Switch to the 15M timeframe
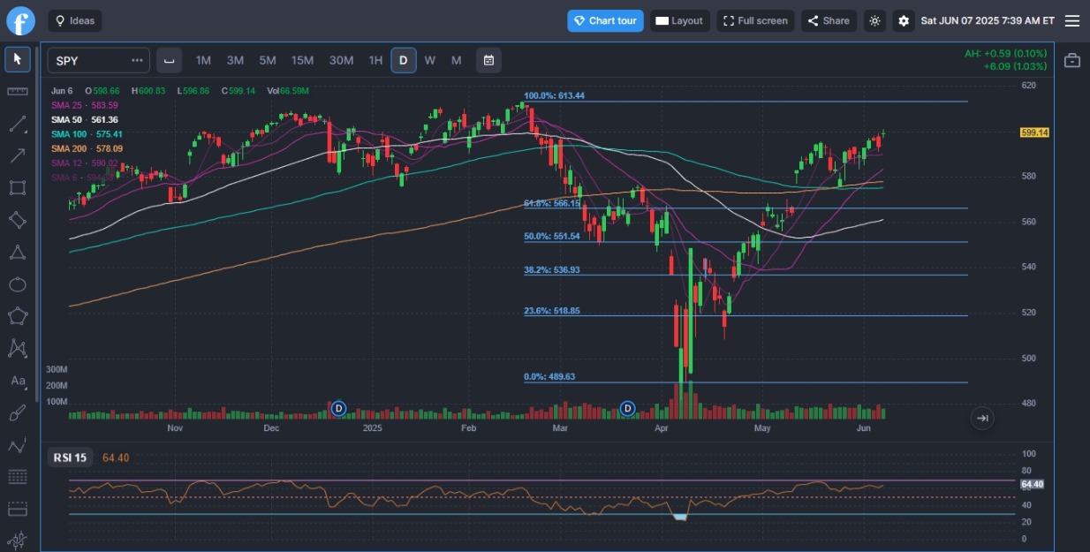 pyautogui.click(x=303, y=60)
